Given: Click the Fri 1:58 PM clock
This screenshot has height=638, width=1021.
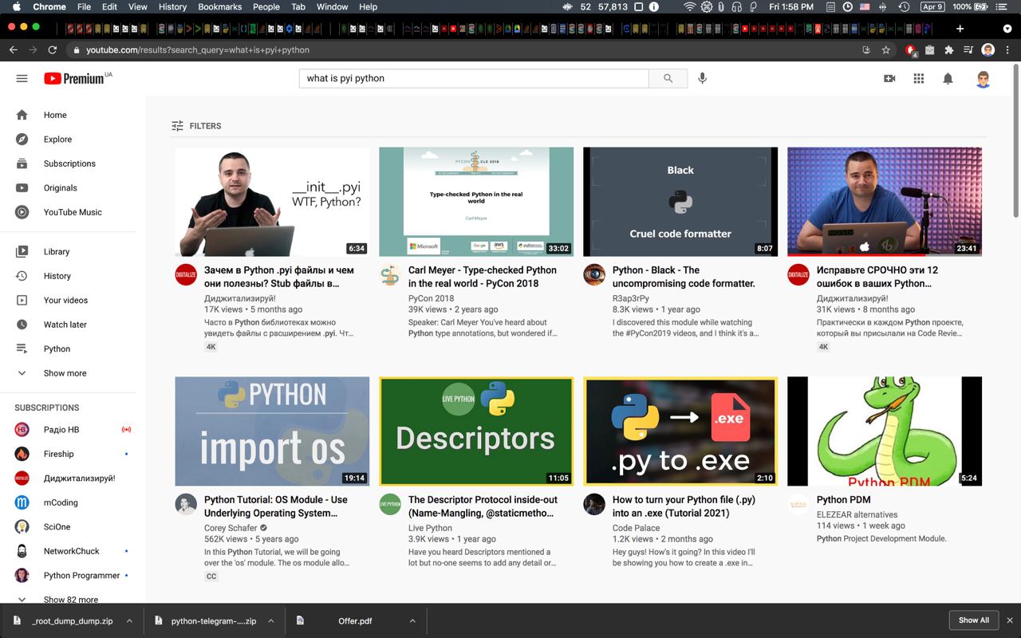Looking at the screenshot, I should [x=791, y=6].
